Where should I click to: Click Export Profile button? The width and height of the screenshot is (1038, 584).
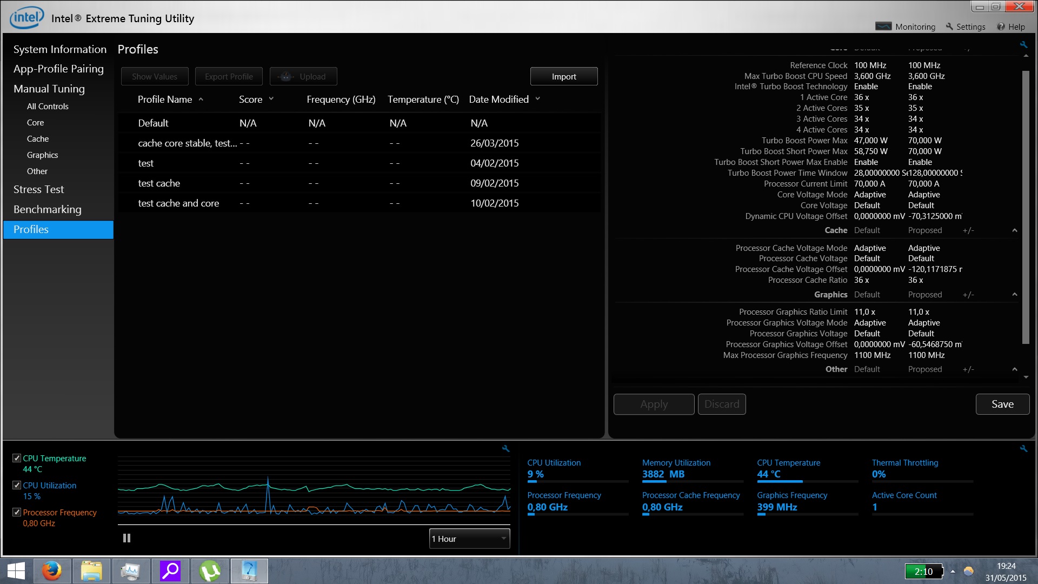229,76
